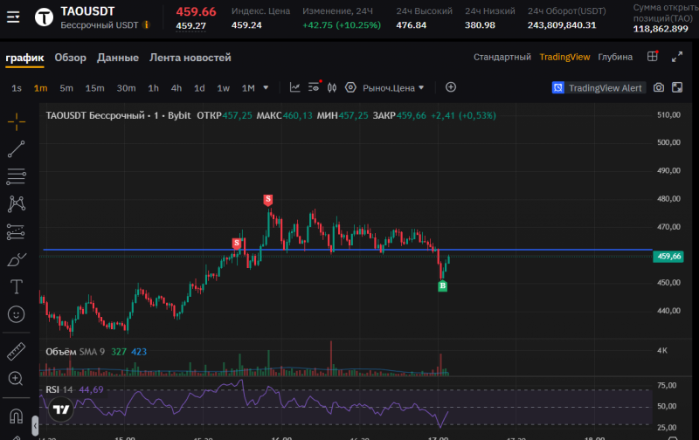Select the Стандартный chart mode
The image size is (699, 440).
click(x=502, y=57)
